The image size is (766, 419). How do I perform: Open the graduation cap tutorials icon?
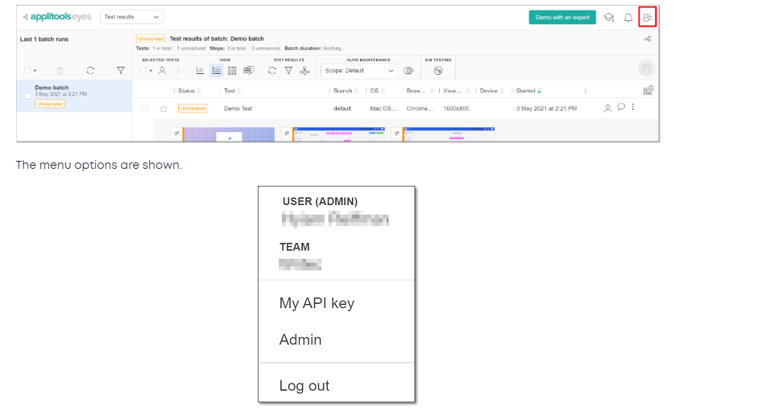click(609, 18)
